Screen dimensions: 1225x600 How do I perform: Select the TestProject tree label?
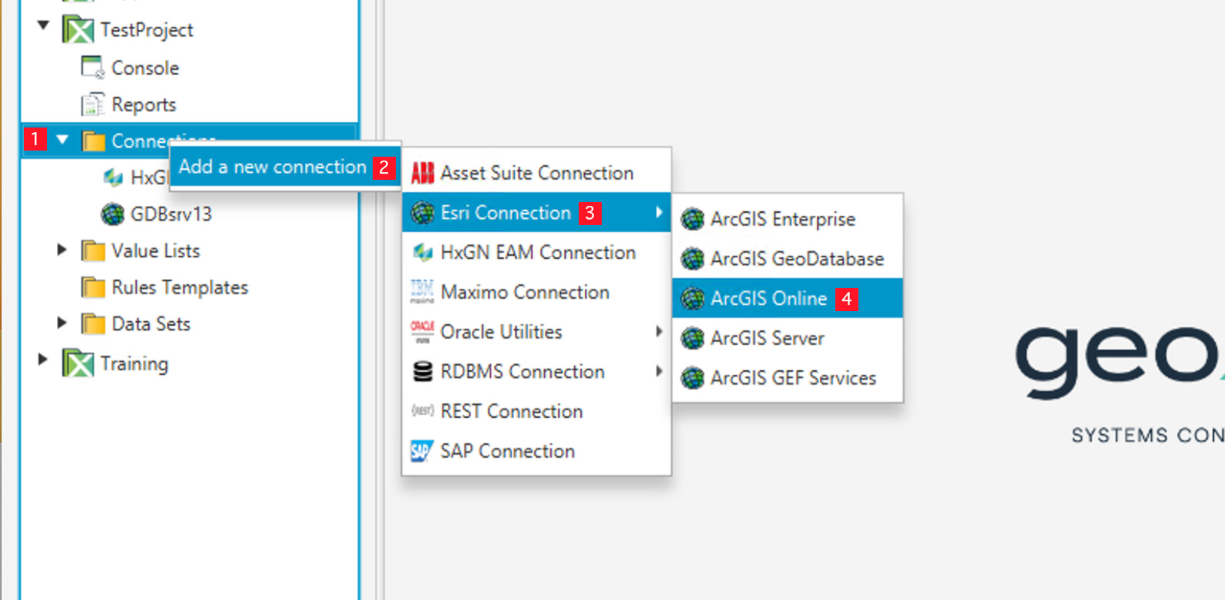(x=147, y=30)
